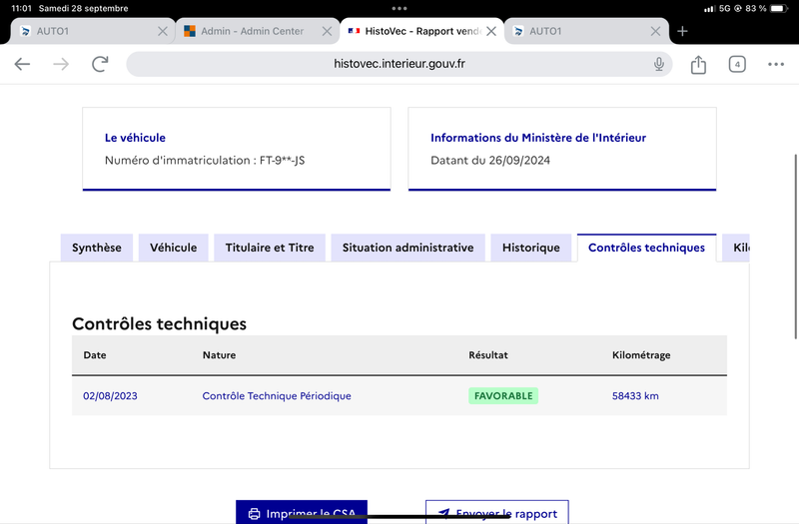Open the Véhicule tab
This screenshot has width=799, height=524.
(173, 248)
